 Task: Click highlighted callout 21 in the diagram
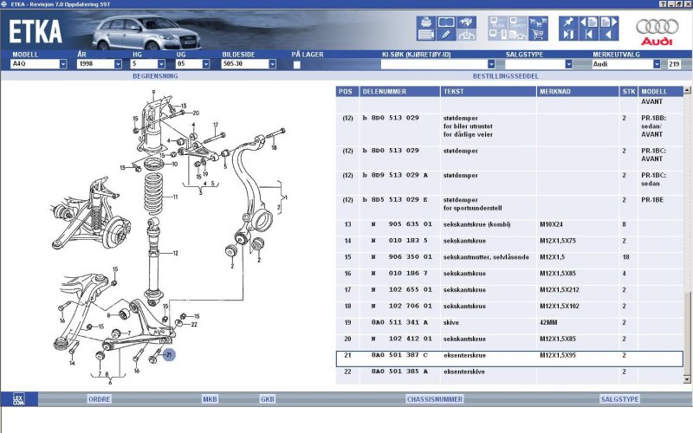click(x=169, y=354)
